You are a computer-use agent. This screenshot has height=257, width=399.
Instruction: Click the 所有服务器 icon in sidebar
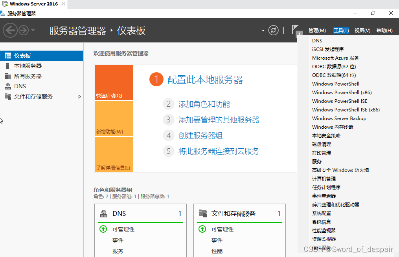point(8,76)
